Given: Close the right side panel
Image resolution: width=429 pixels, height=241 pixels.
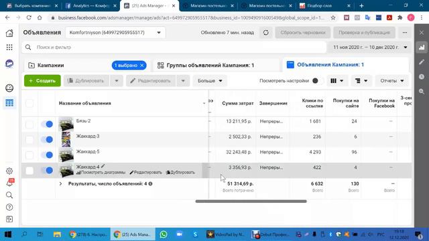Looking at the screenshot, I should pyautogui.click(x=422, y=33).
